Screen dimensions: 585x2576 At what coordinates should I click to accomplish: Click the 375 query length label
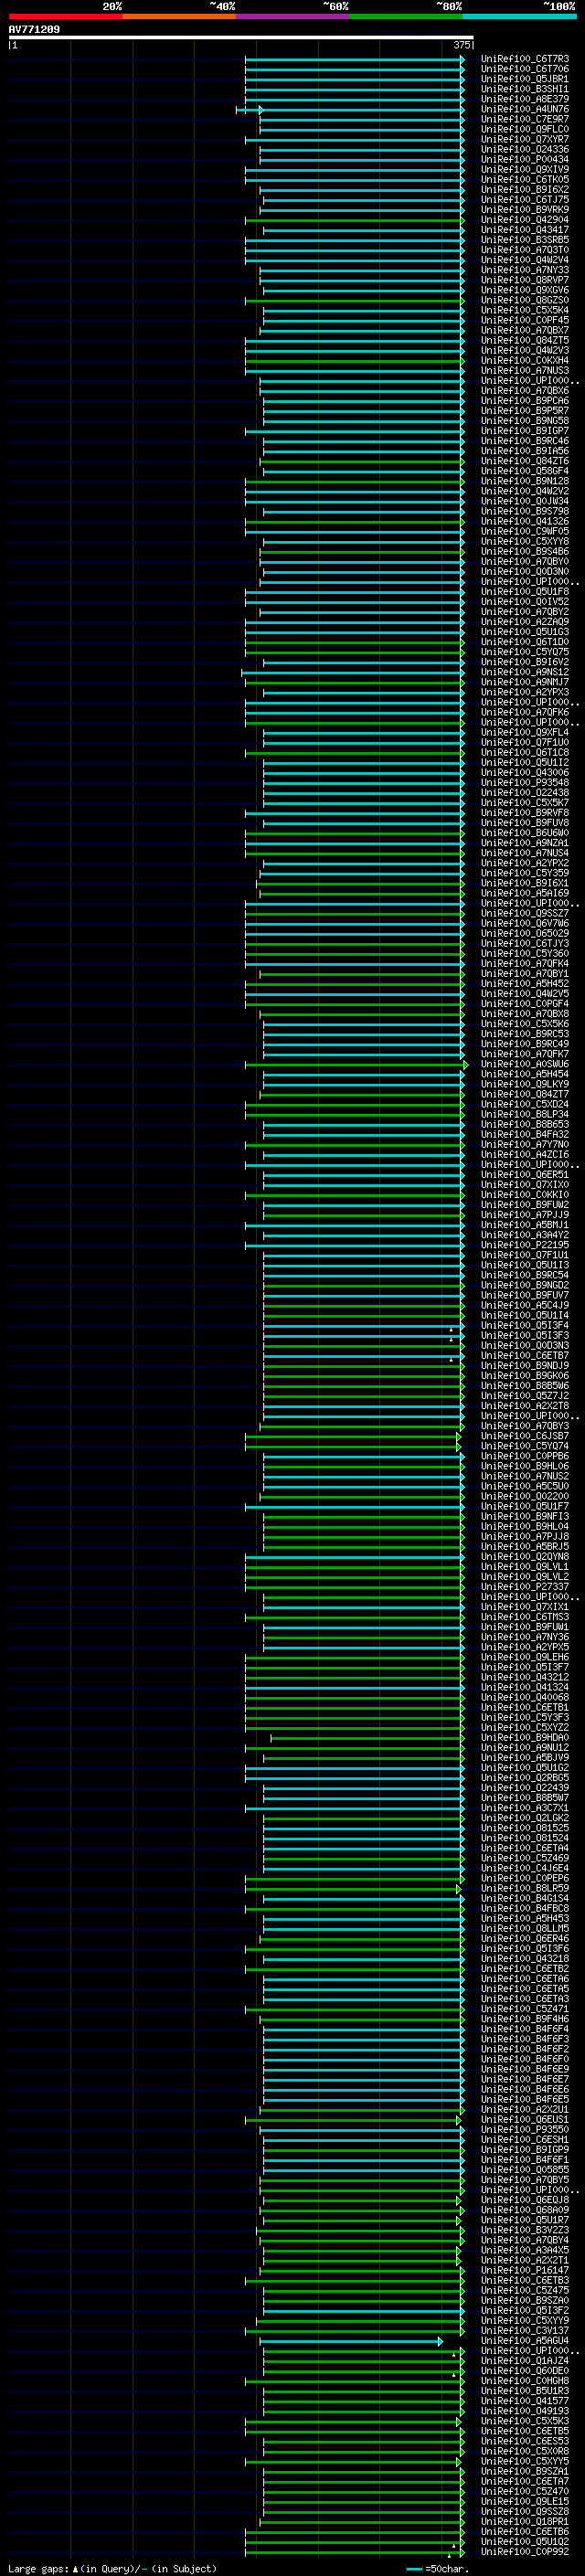(x=461, y=45)
